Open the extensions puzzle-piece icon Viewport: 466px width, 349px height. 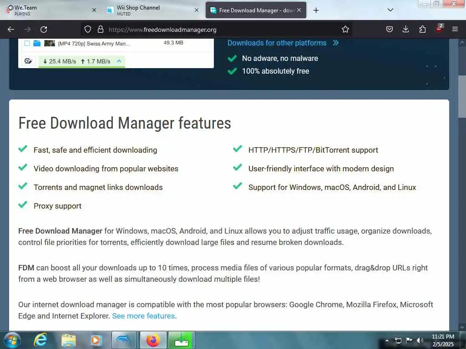tap(422, 29)
